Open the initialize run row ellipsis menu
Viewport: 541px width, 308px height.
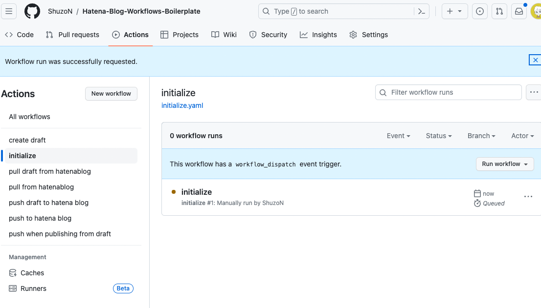click(x=528, y=197)
